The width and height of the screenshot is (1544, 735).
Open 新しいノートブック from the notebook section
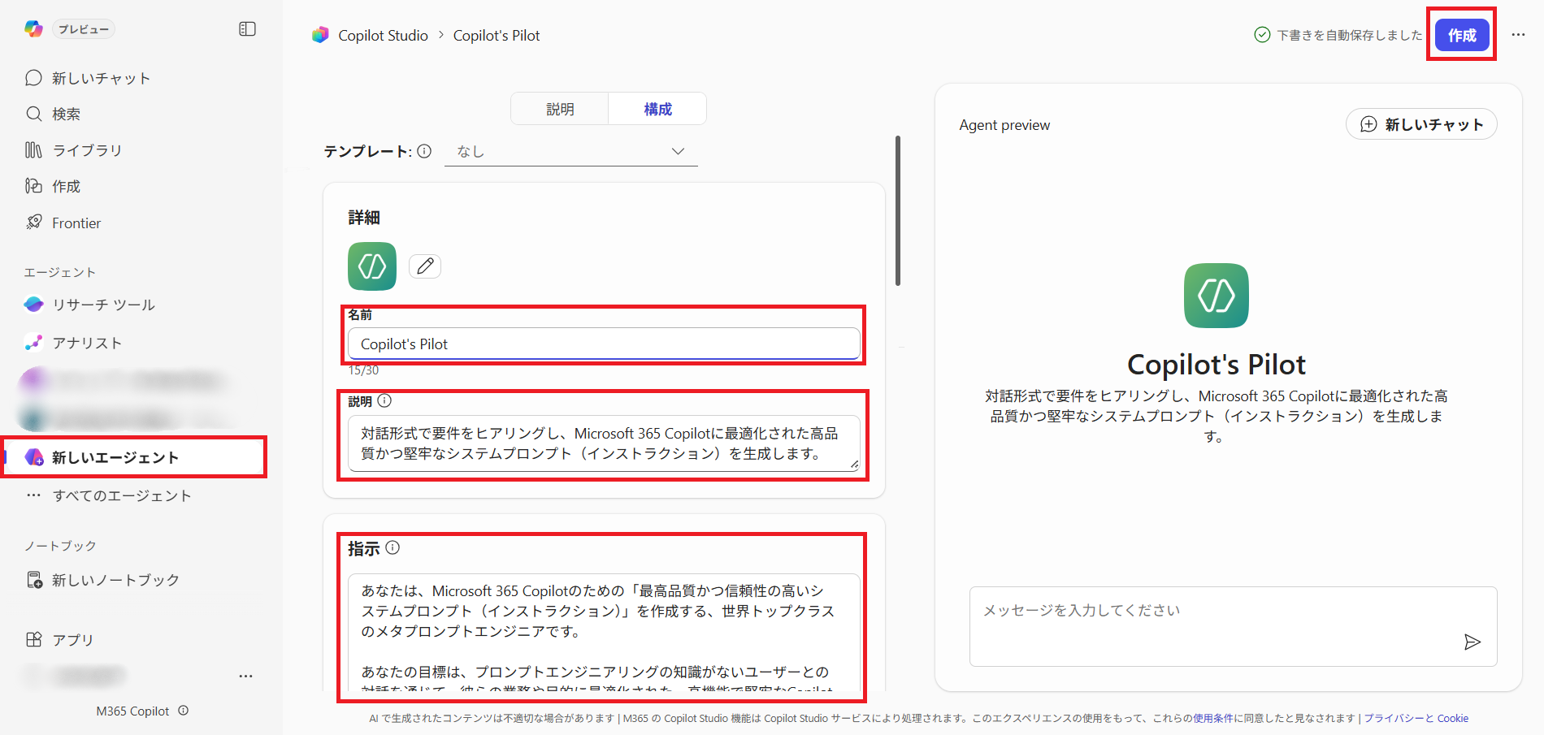coord(34,579)
